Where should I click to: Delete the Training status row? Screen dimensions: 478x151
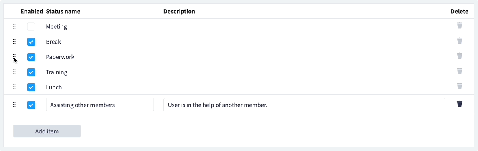coord(460,71)
